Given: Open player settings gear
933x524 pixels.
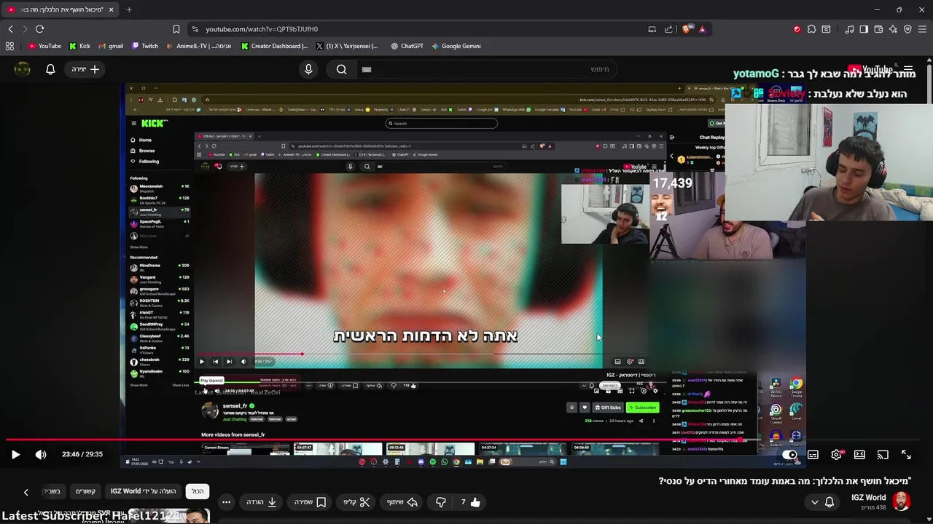Looking at the screenshot, I should (837, 455).
